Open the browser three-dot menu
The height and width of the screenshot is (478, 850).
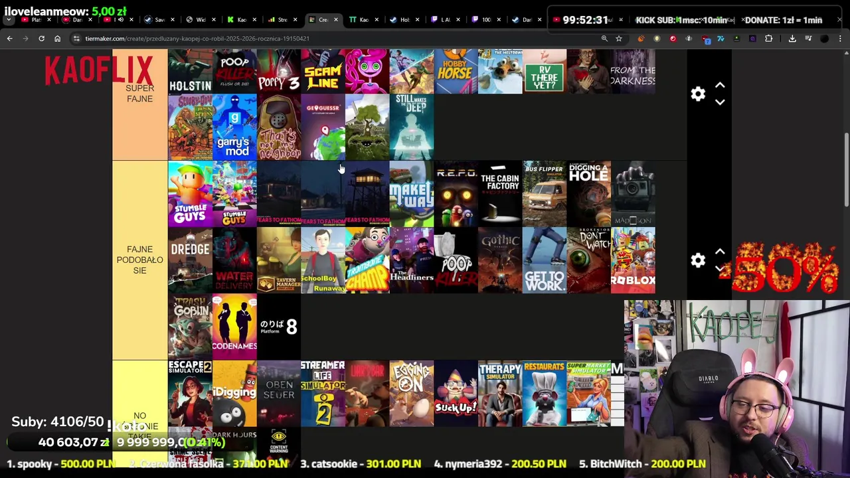pyautogui.click(x=840, y=39)
